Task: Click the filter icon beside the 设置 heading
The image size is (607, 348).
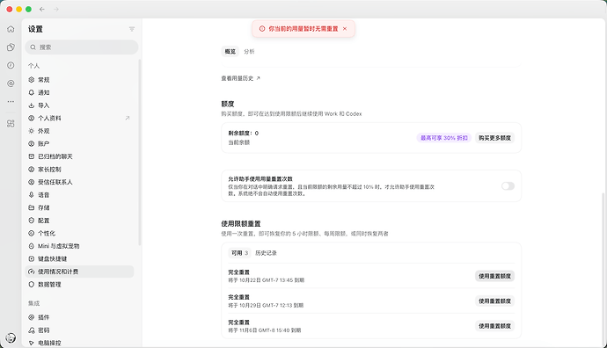Action: point(132,29)
